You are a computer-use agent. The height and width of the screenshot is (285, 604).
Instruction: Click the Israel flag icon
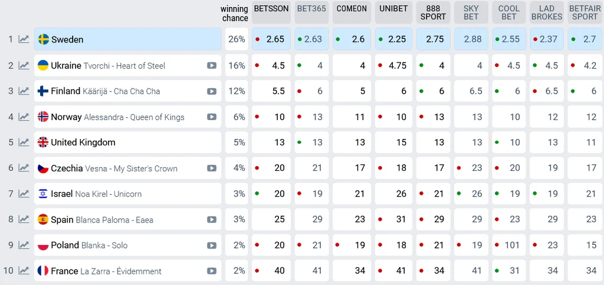click(43, 194)
